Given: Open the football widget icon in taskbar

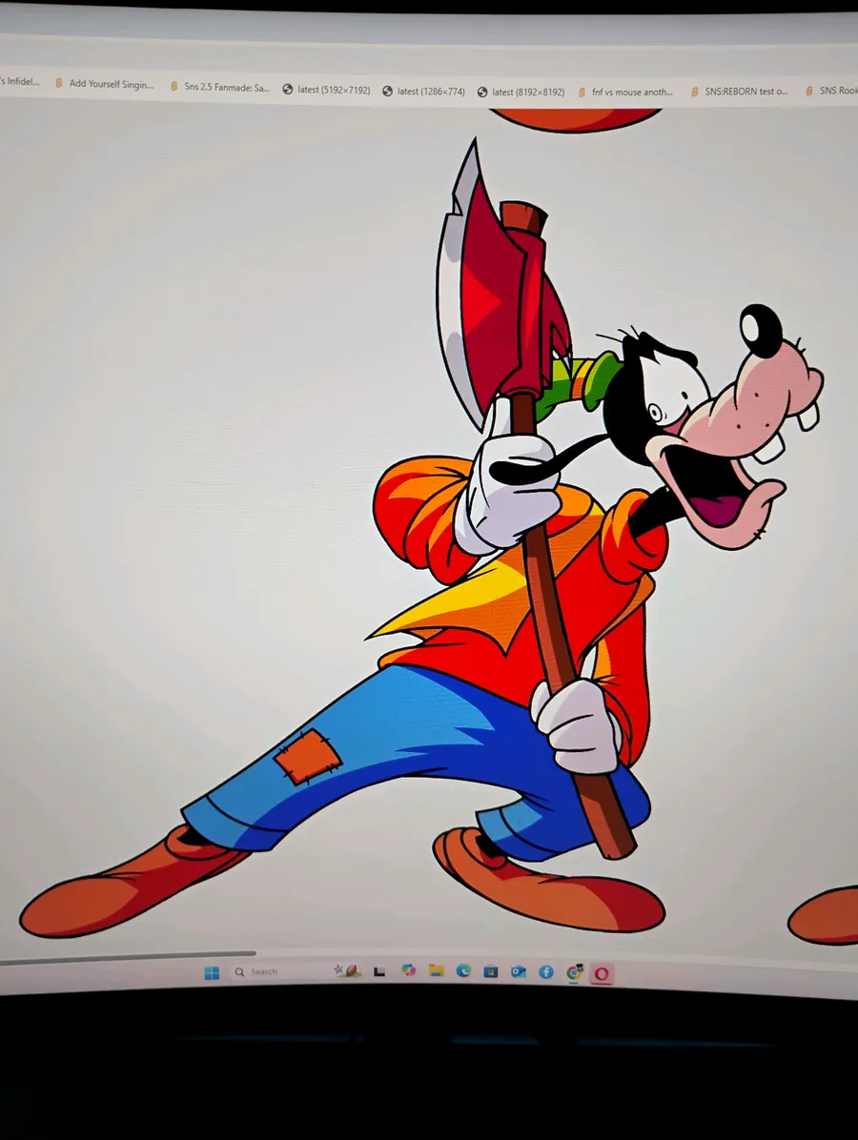Looking at the screenshot, I should 348,970.
